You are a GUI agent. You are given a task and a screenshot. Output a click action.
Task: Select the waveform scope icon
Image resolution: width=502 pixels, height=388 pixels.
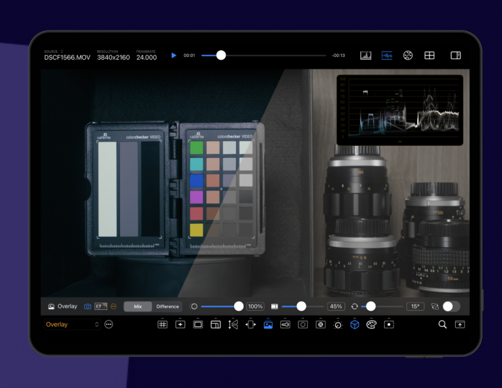[x=387, y=56]
